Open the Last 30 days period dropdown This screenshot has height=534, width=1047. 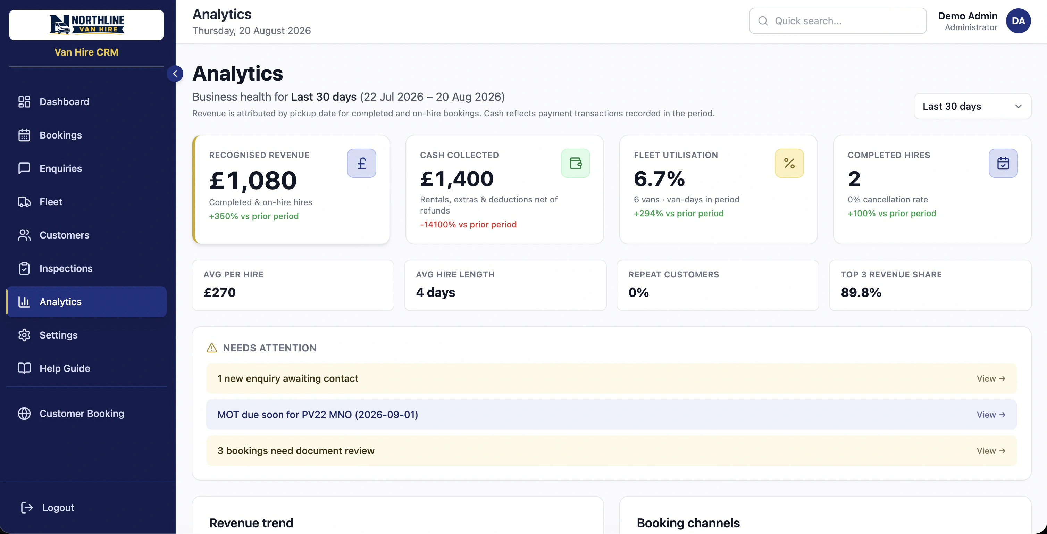tap(972, 106)
